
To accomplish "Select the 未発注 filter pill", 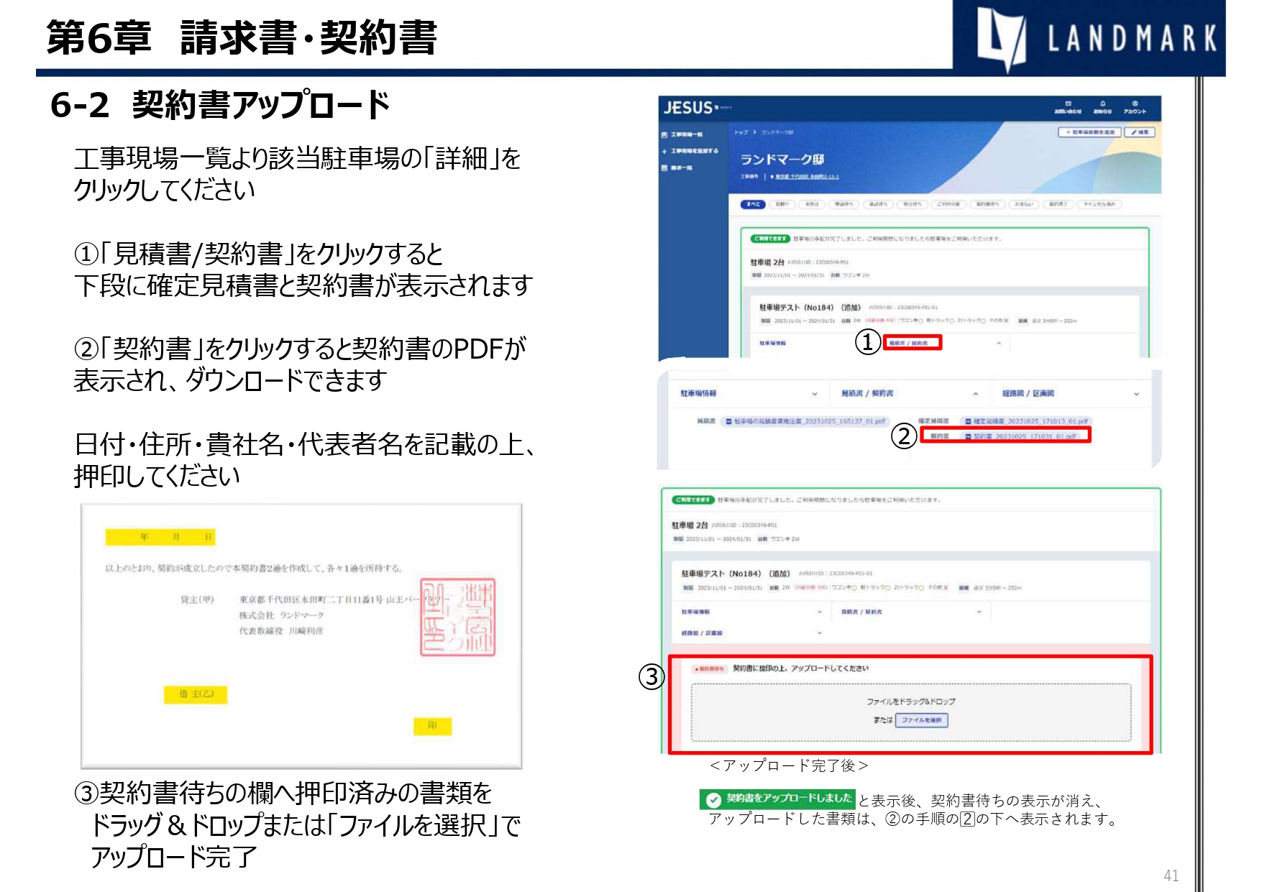I will click(x=812, y=204).
